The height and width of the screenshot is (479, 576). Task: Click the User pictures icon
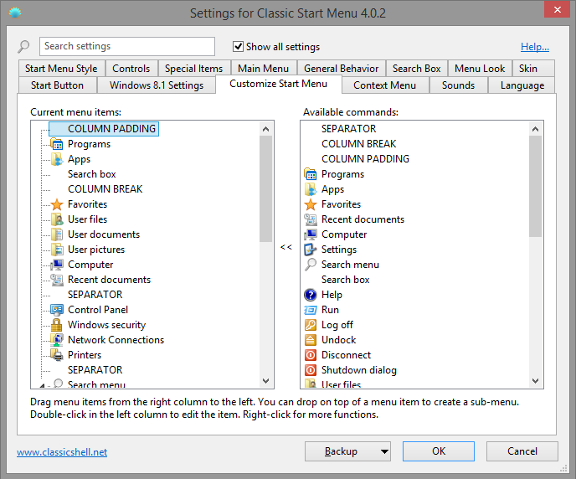tap(57, 250)
